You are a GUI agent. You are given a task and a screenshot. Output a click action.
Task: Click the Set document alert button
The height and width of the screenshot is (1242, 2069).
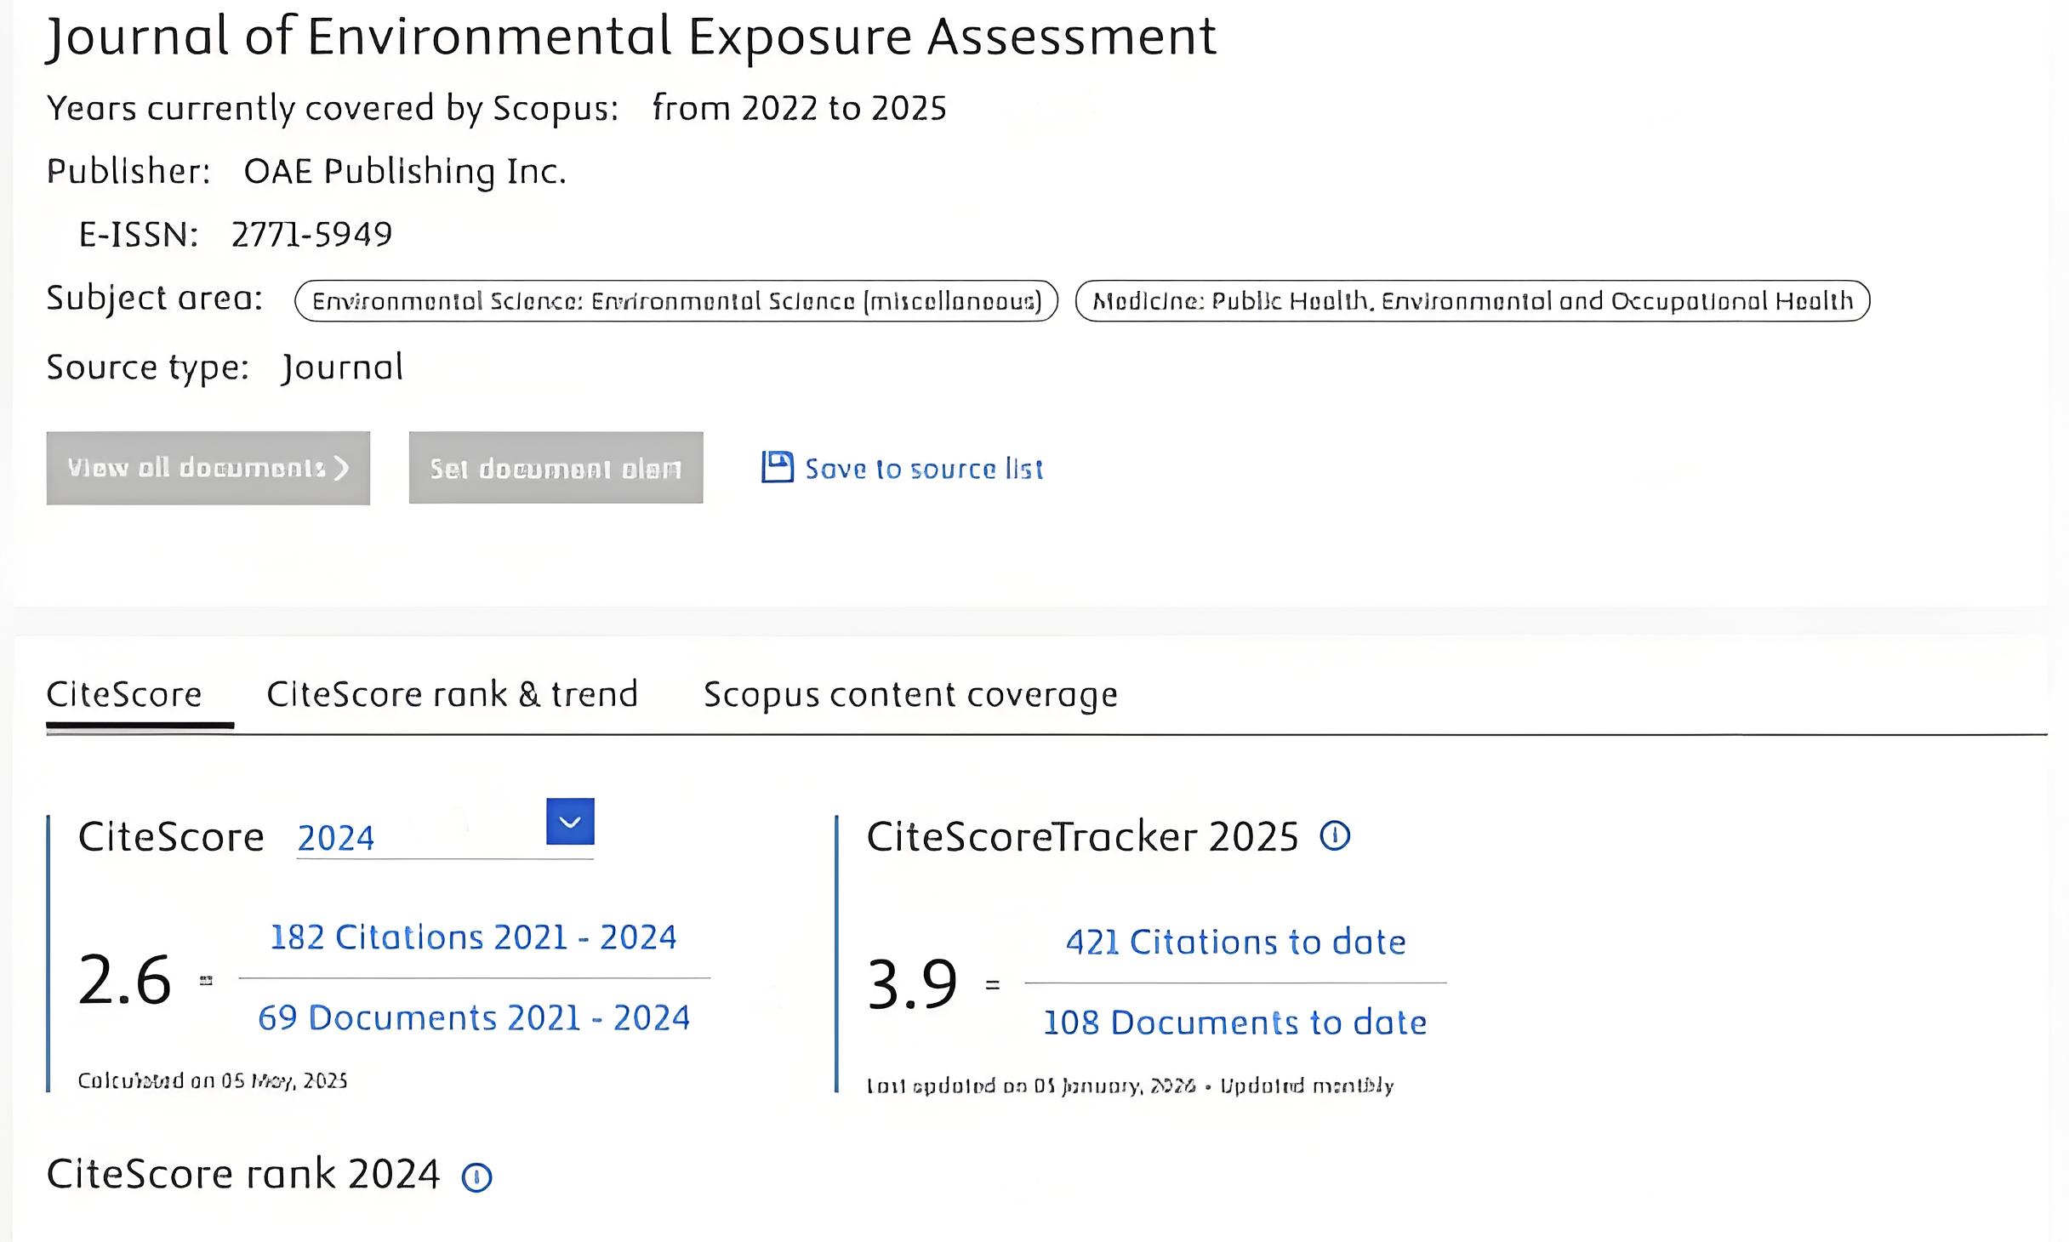556,467
